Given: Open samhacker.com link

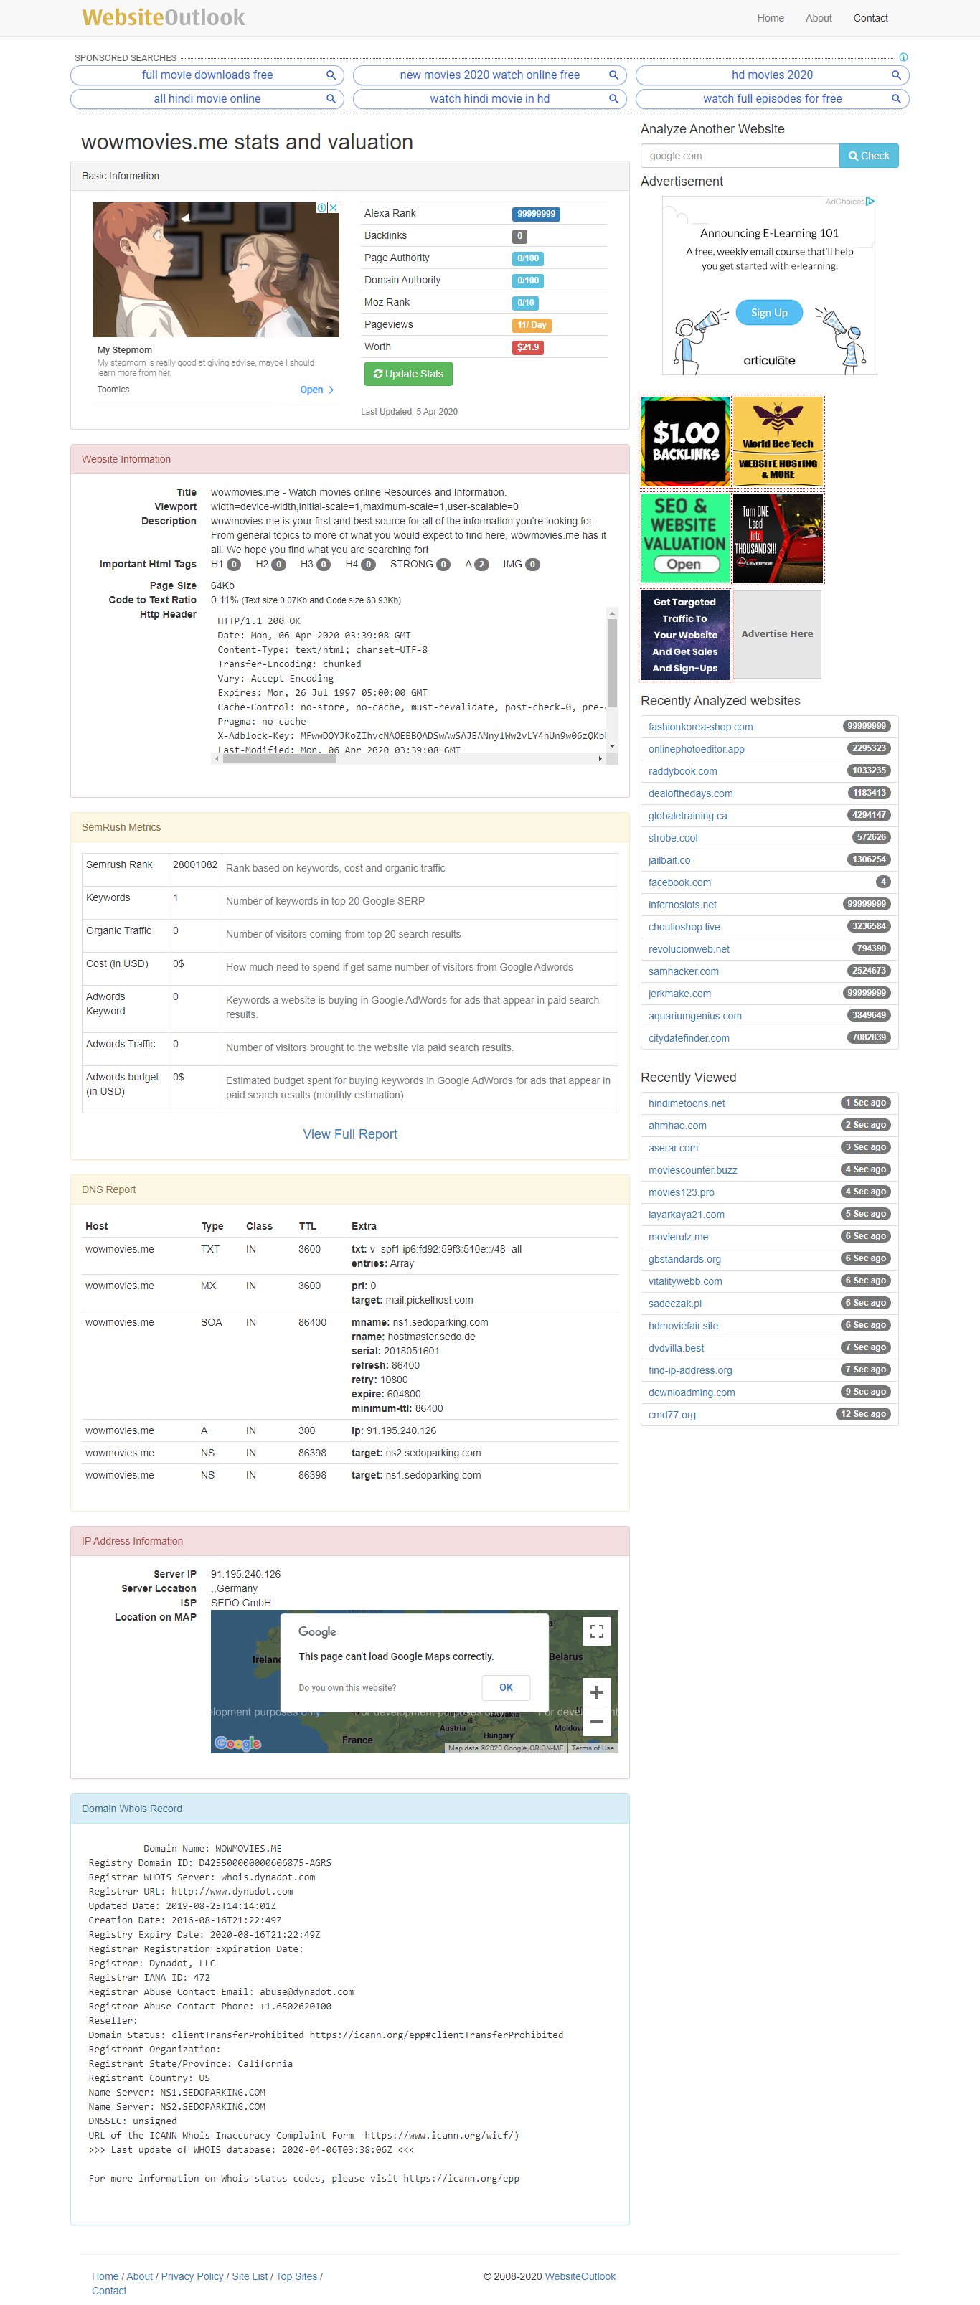Looking at the screenshot, I should [x=683, y=972].
